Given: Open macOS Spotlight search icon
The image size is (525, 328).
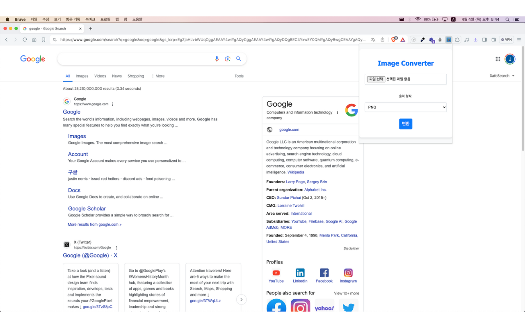Looking at the screenshot, I should coord(507,19).
